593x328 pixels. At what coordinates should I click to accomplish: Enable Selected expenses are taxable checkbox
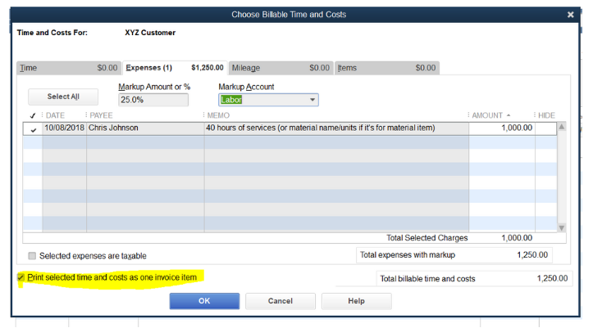[32, 256]
